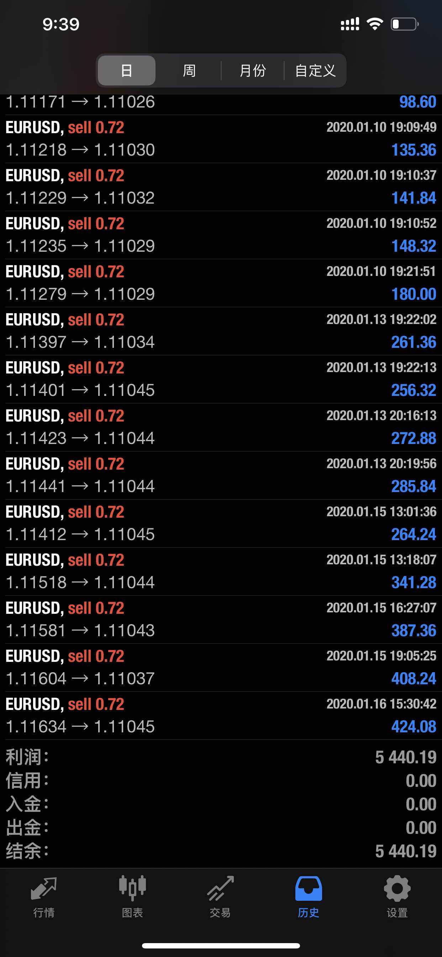Open the 行情 quotes icon
This screenshot has width=442, height=957.
[x=44, y=889]
